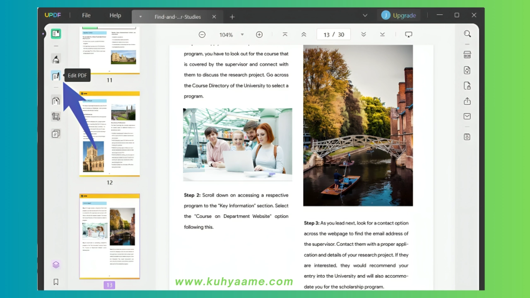Viewport: 530px width, 298px height.
Task: Go to the next page
Action: pyautogui.click(x=364, y=35)
